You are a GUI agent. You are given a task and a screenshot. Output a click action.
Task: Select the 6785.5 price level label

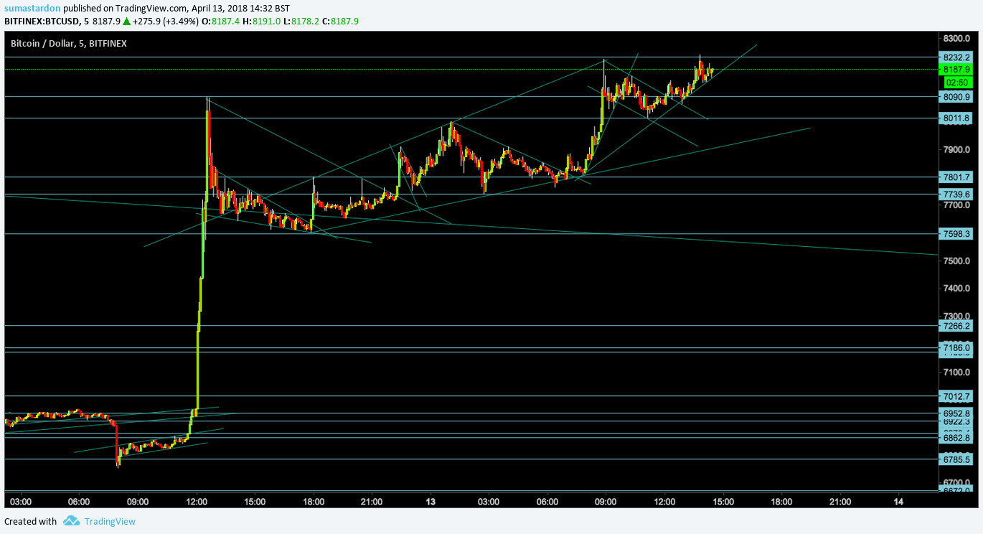click(956, 459)
